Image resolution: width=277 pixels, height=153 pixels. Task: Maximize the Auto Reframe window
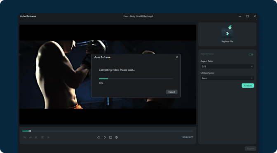coord(247,16)
